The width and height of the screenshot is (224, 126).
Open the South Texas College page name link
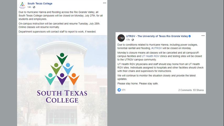coord(40,3)
